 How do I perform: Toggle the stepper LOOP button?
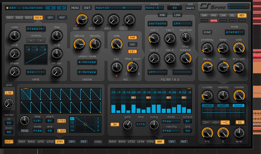click(x=62, y=131)
